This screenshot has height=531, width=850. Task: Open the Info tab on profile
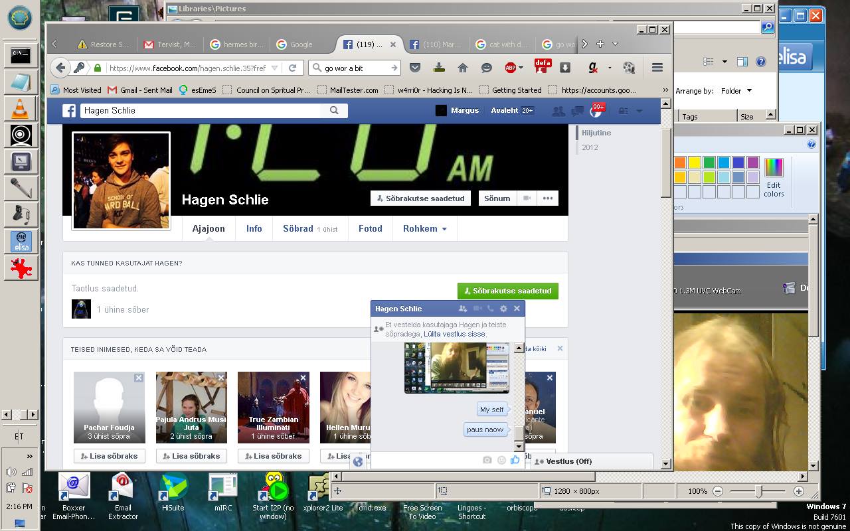pos(254,228)
